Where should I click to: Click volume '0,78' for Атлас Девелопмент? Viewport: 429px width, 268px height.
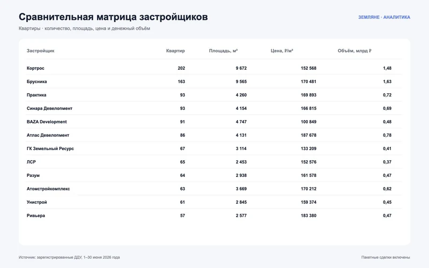coord(387,135)
